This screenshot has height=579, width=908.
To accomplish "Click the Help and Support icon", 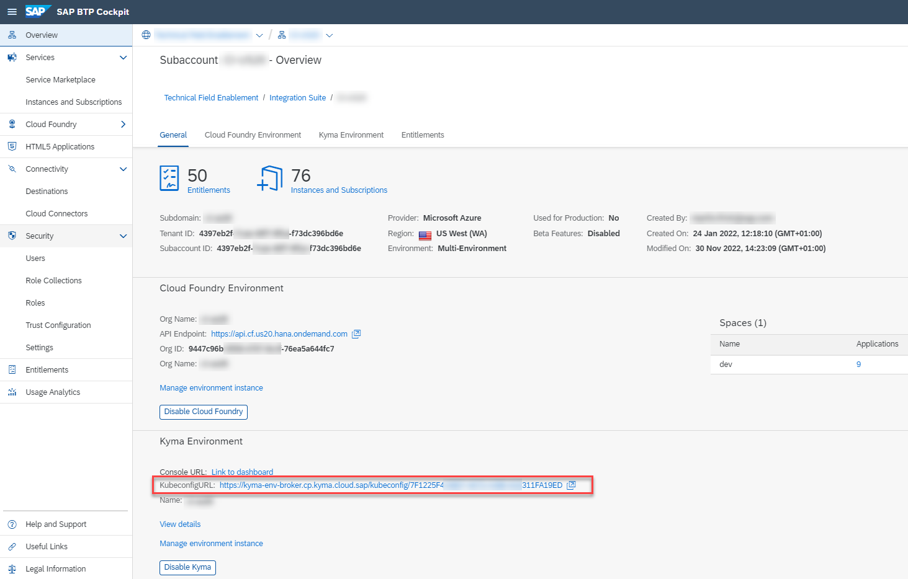I will (12, 524).
